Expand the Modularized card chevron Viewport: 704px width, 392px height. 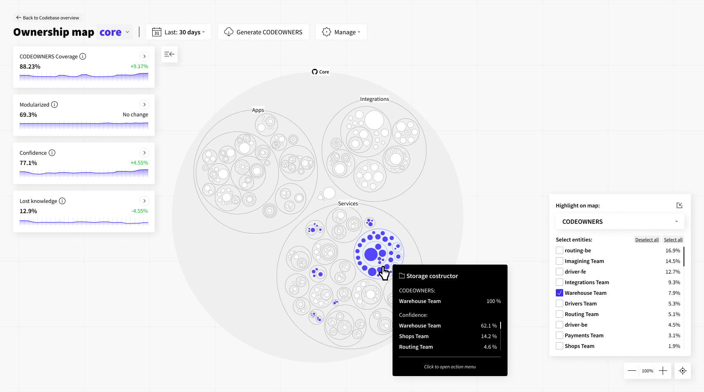coord(144,105)
